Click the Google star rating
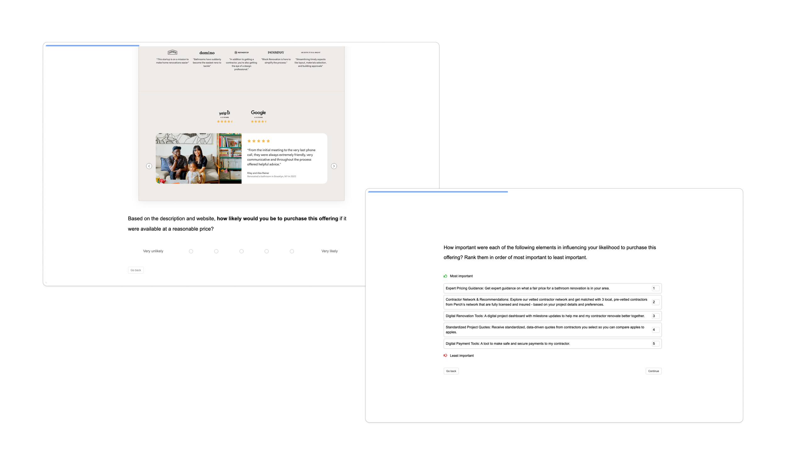 pyautogui.click(x=258, y=122)
